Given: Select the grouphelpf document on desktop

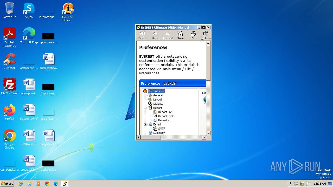Looking at the screenshot, I should click(29, 163).
